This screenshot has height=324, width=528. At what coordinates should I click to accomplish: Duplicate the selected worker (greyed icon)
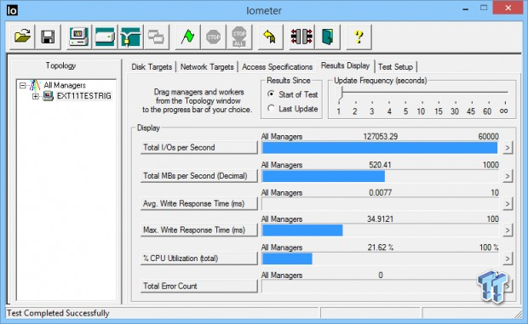pyautogui.click(x=156, y=37)
